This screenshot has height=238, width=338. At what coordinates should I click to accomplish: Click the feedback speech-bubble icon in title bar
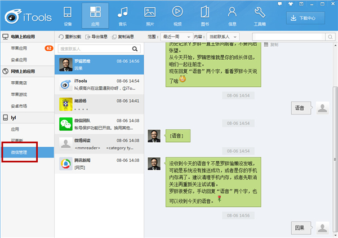coord(280,4)
